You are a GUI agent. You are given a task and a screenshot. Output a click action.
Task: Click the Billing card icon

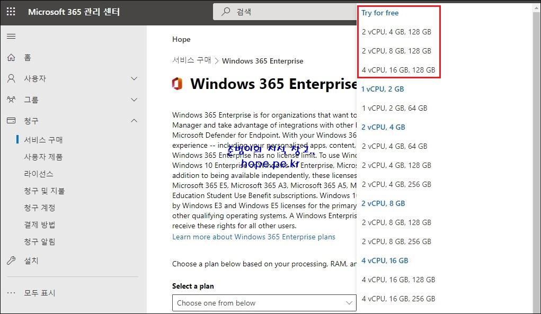pos(11,121)
